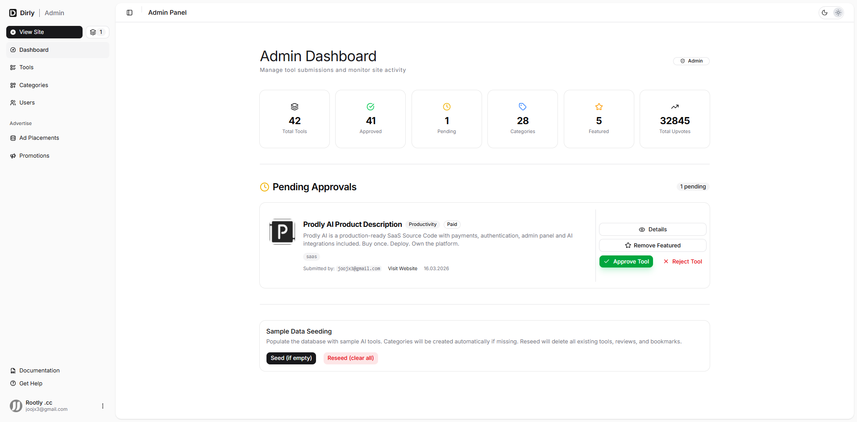
Task: Click the layers stack counter badge
Action: 97,32
